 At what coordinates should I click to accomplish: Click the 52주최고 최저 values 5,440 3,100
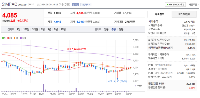(x=189, y=59)
